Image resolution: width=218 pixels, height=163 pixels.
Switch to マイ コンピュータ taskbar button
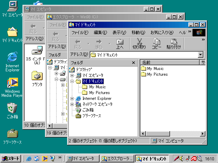point(82,159)
